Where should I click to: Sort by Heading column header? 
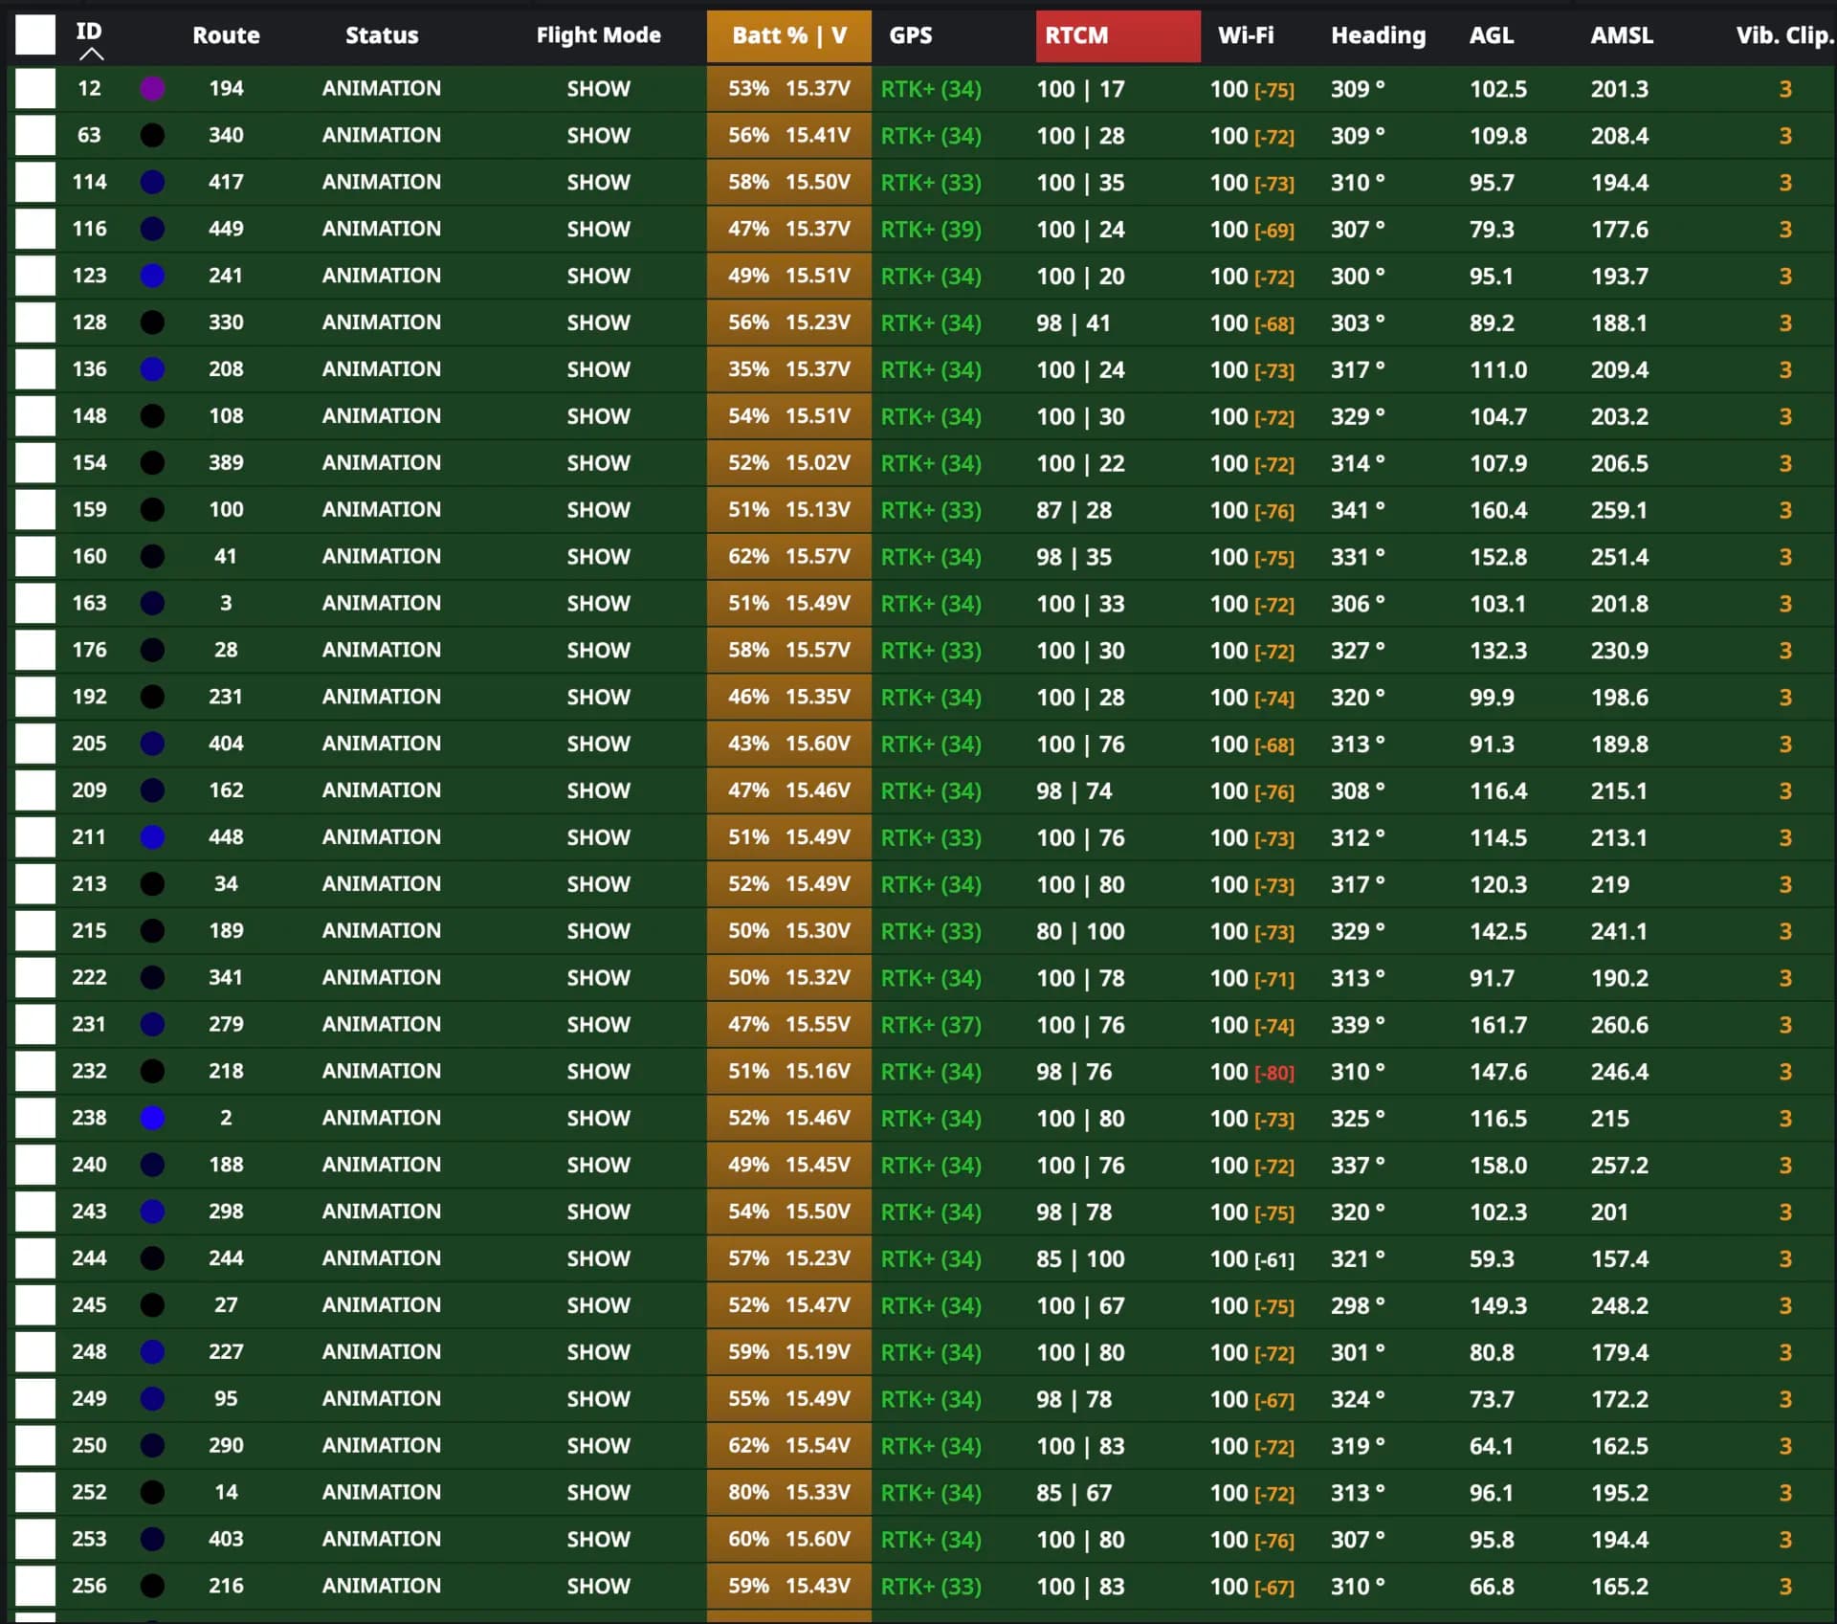click(x=1378, y=35)
